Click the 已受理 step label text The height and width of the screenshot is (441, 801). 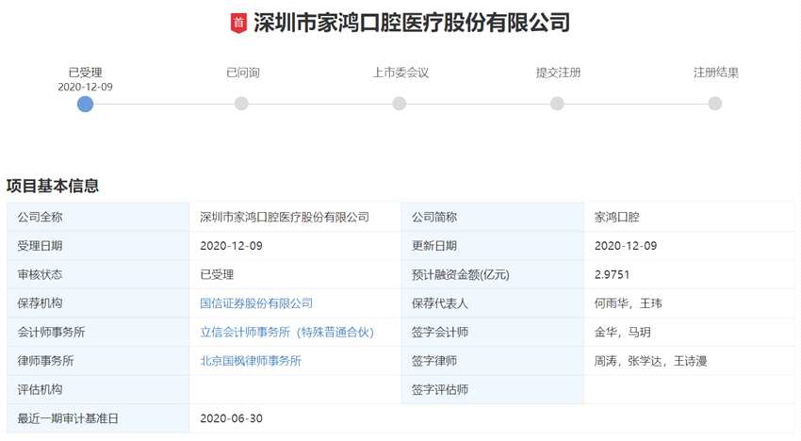point(86,73)
